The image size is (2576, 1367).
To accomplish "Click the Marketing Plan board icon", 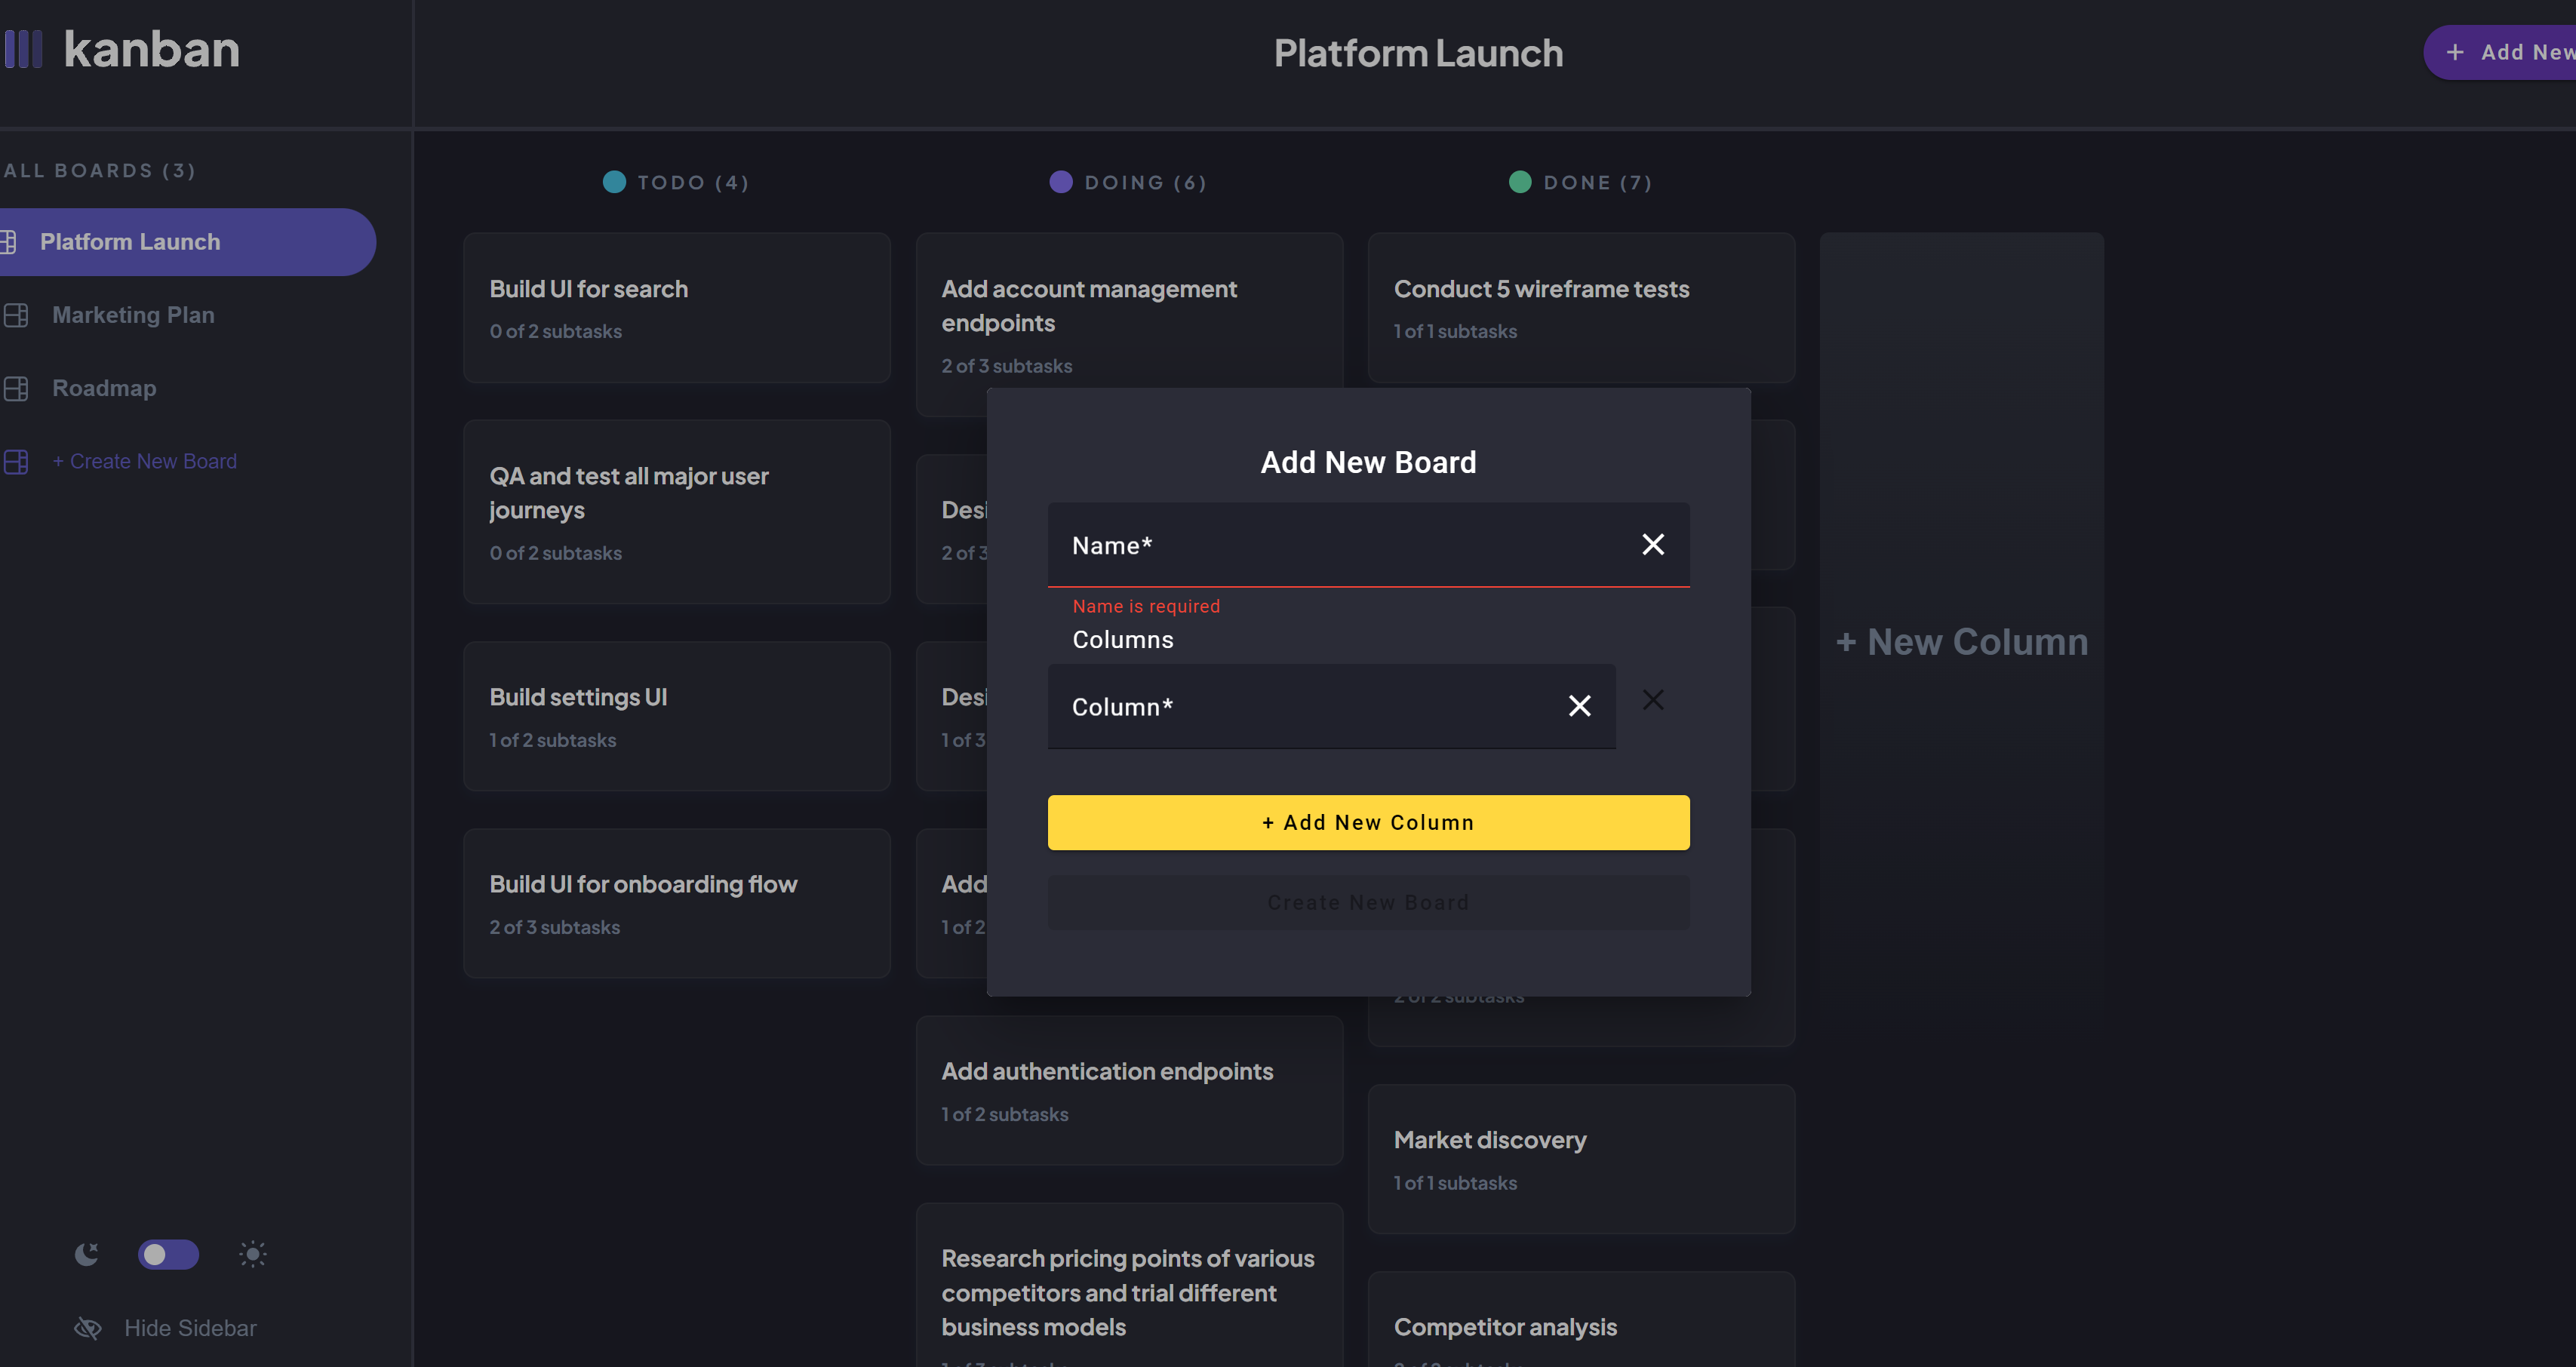I will [16, 315].
